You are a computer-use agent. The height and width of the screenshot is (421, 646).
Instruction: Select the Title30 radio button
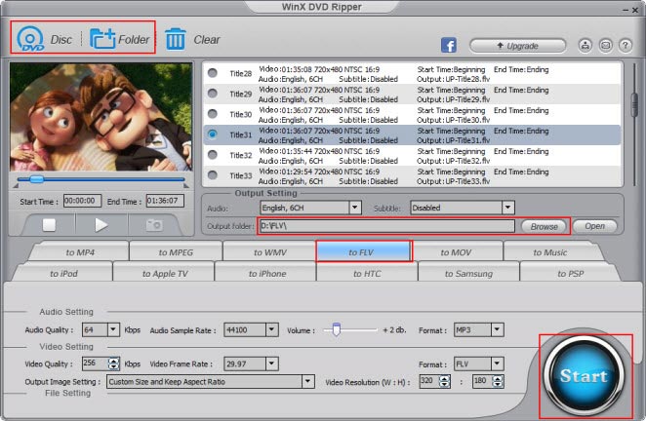[x=212, y=114]
